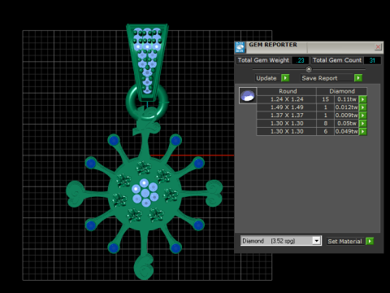Click the Total Gem Count value 31
390x293 pixels.
(372, 60)
